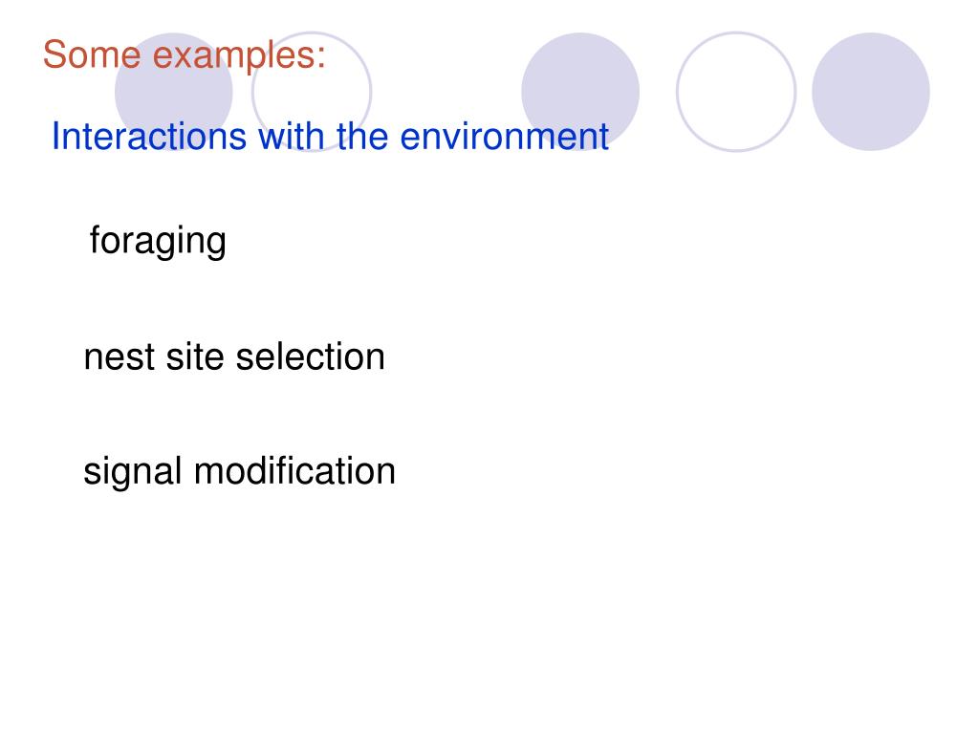Click the word 'signal' in the last item
Screen dimensions: 979x734
133,472
